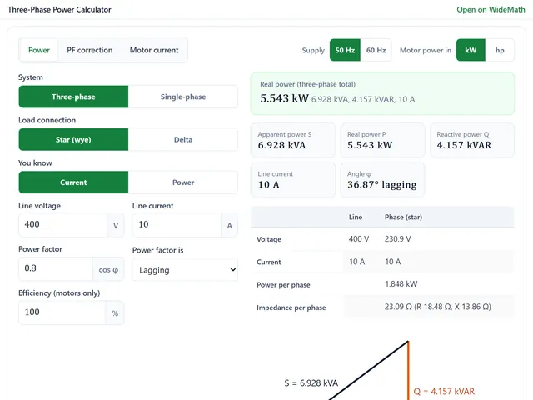Select 60 Hz supply frequency

(x=376, y=50)
